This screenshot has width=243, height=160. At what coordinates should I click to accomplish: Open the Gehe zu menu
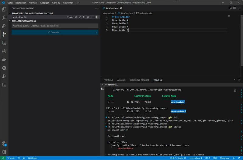coord(56,3)
